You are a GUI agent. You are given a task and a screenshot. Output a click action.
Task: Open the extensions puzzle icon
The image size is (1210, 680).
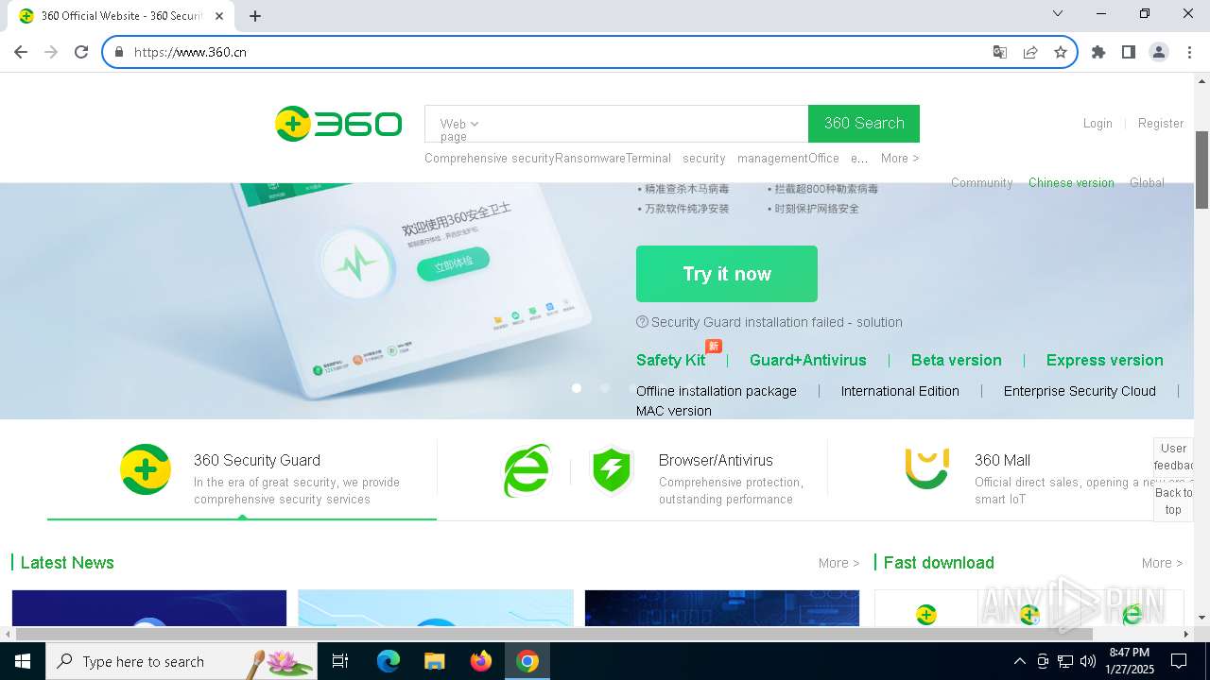pyautogui.click(x=1098, y=52)
